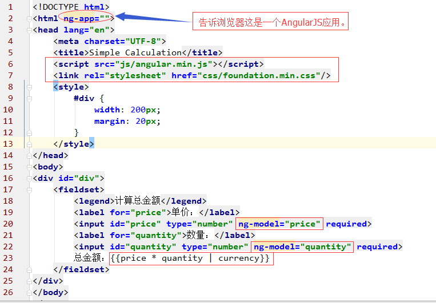Click the "js/angular.min.js" script source path
This screenshot has width=436, height=303.
tap(164, 64)
